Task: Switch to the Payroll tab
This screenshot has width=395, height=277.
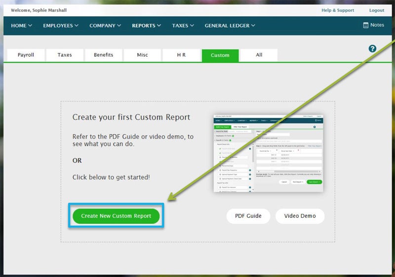Action: (26, 55)
